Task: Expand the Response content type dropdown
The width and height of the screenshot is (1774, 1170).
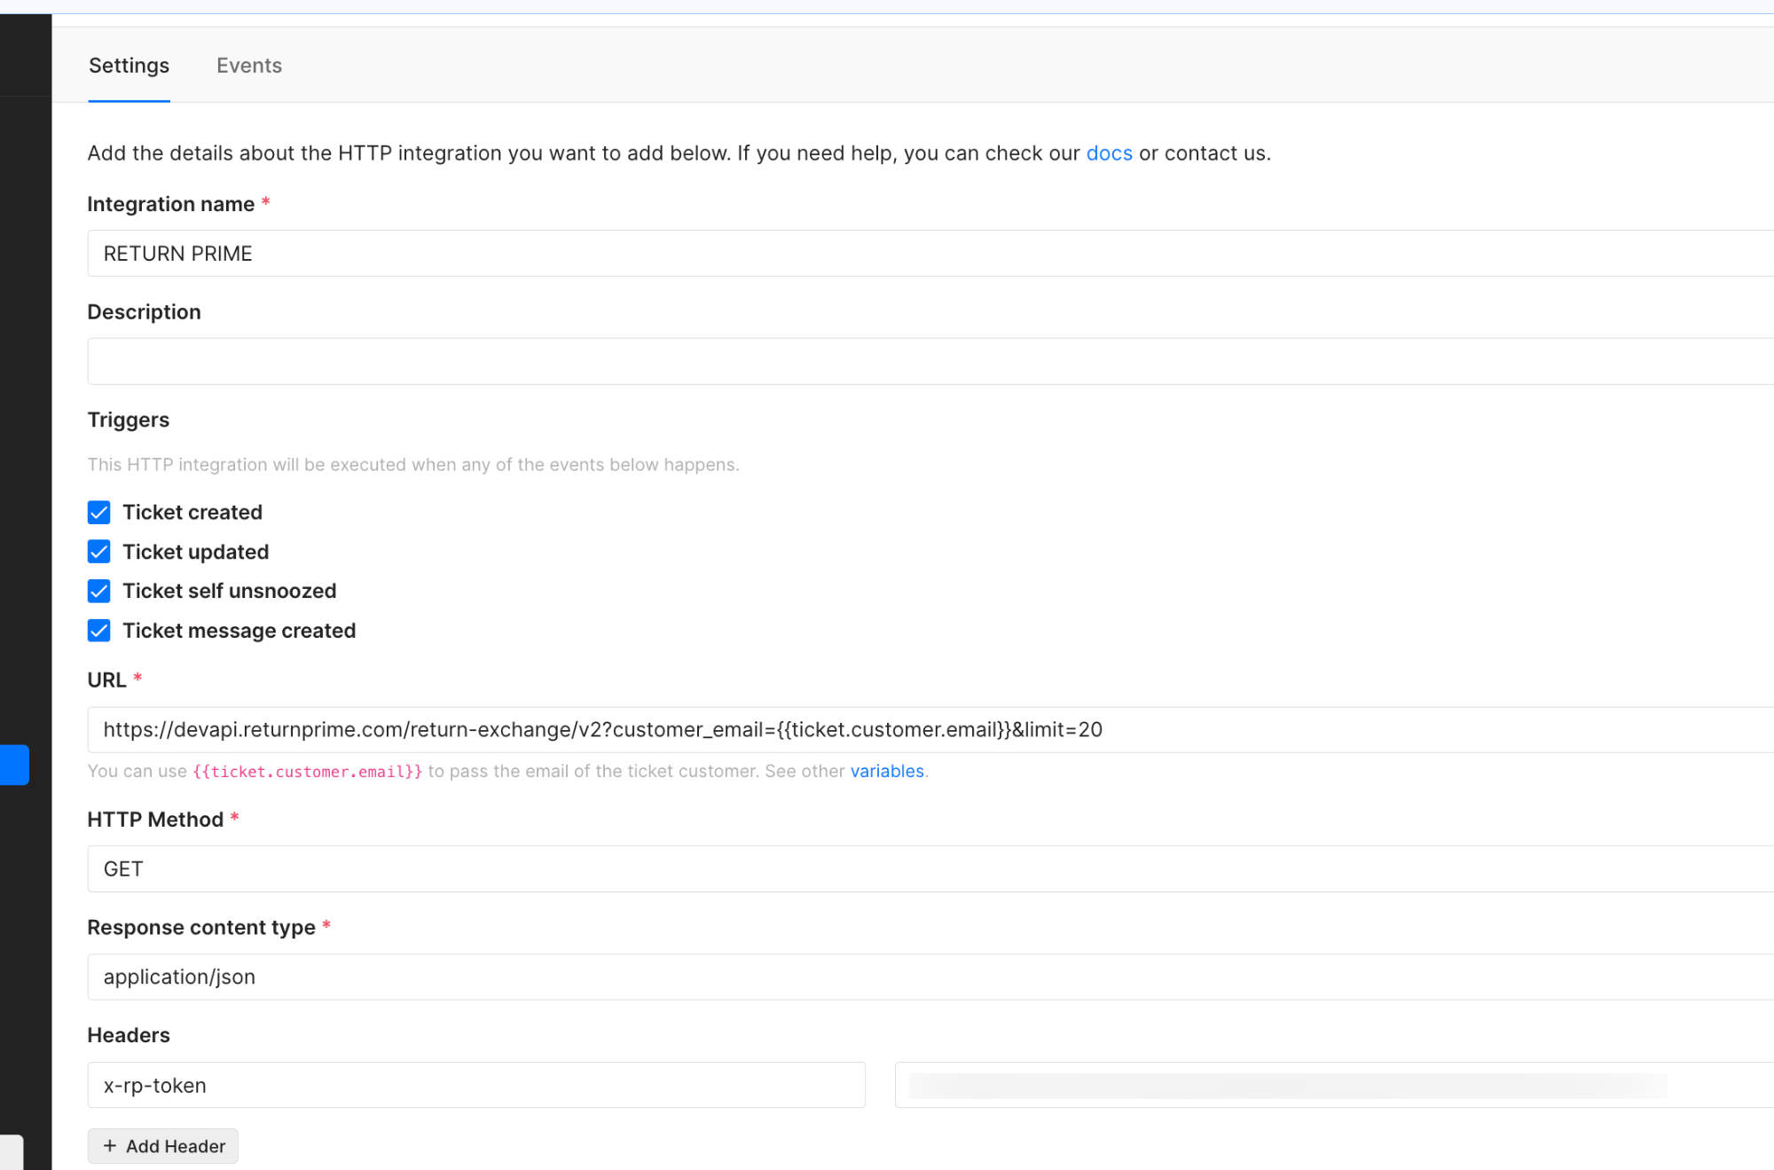Action: (x=887, y=977)
